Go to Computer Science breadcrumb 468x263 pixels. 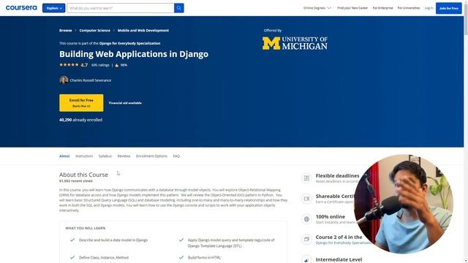tap(94, 31)
